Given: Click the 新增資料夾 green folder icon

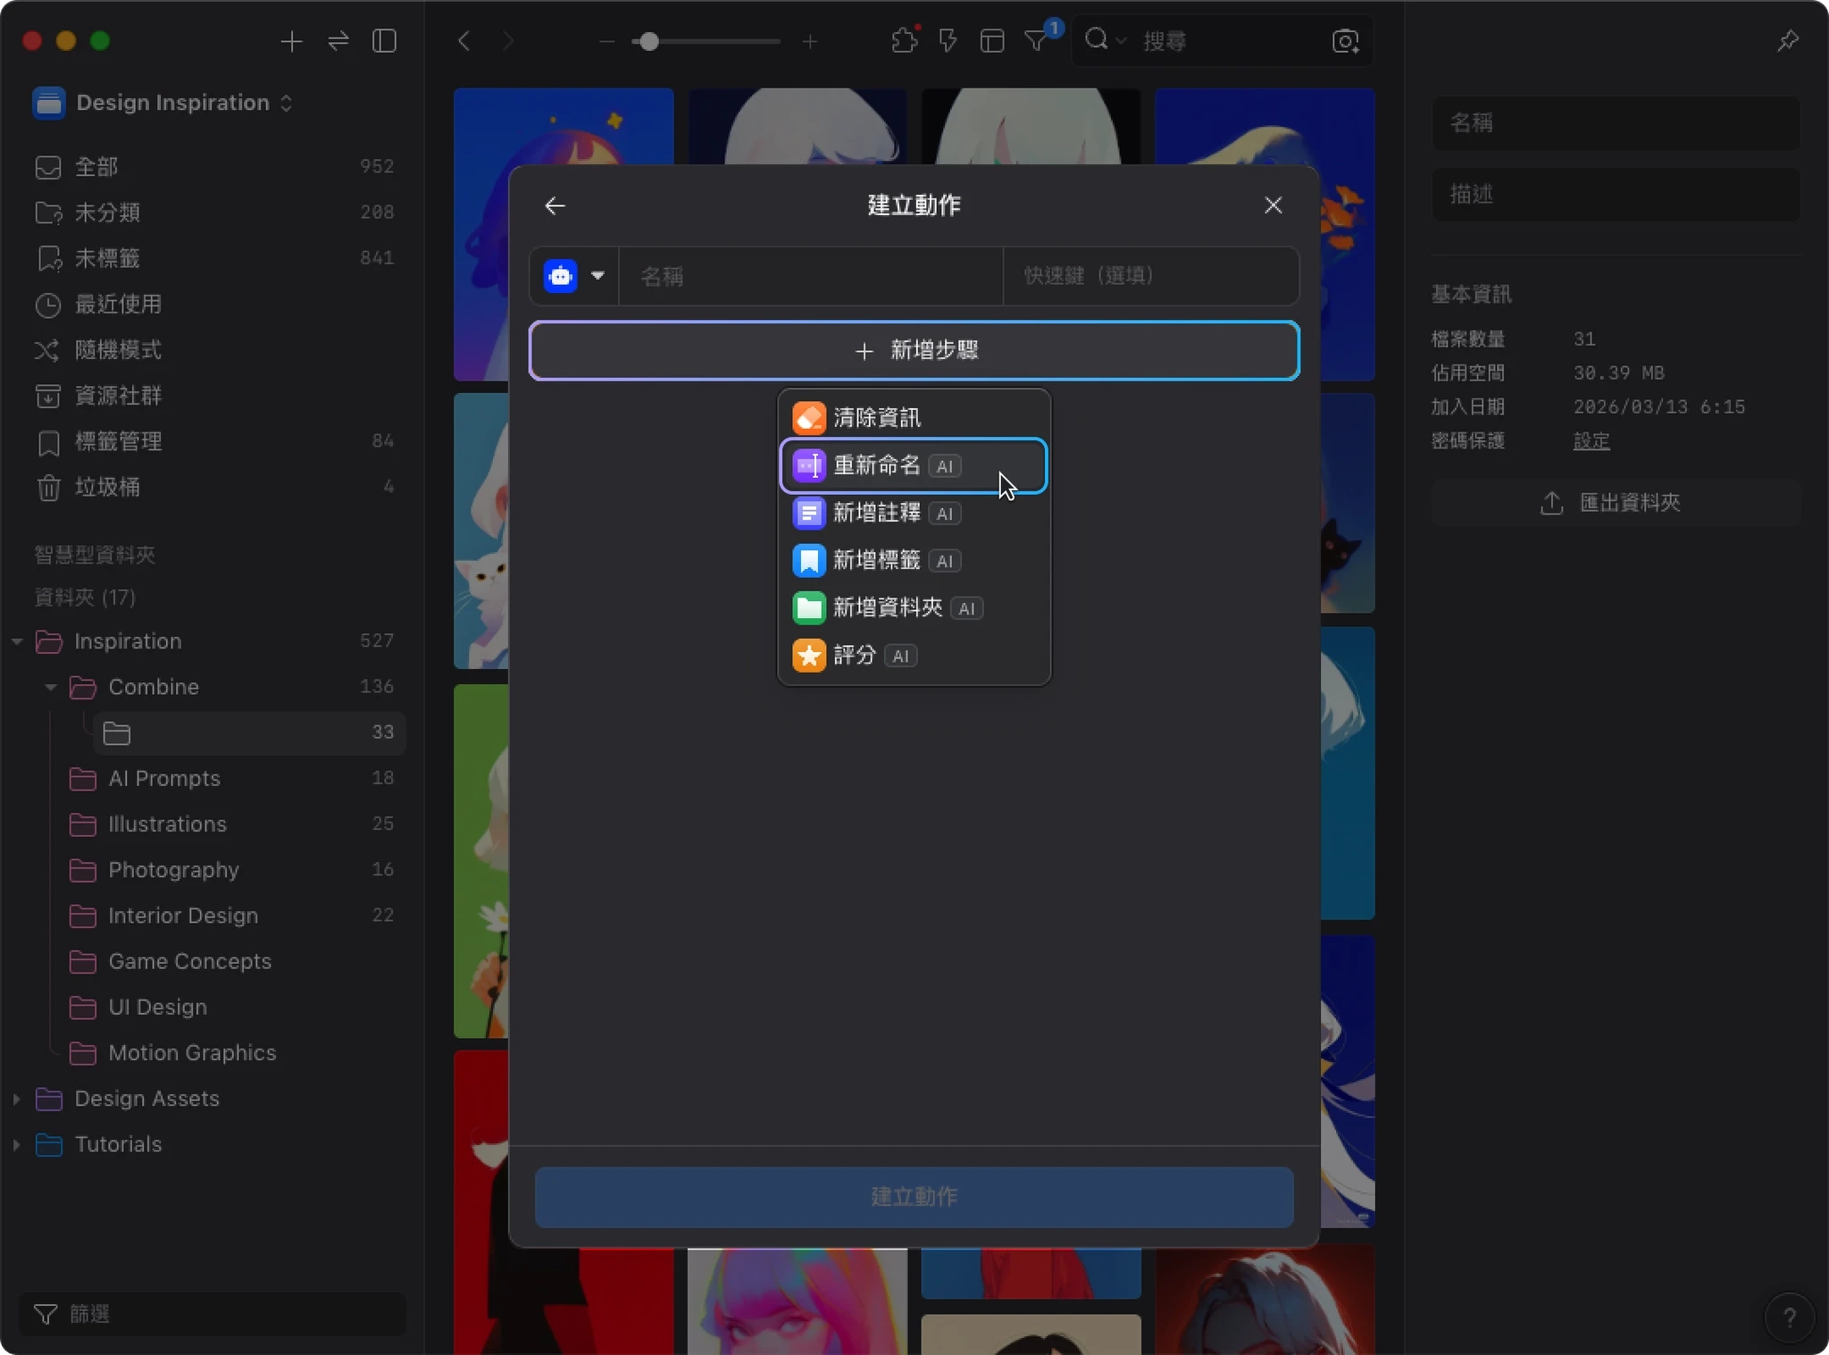Looking at the screenshot, I should point(809,608).
